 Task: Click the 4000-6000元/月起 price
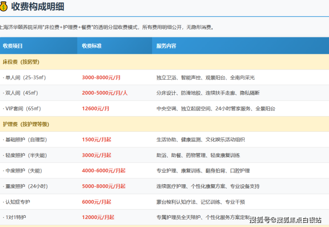click(x=104, y=171)
